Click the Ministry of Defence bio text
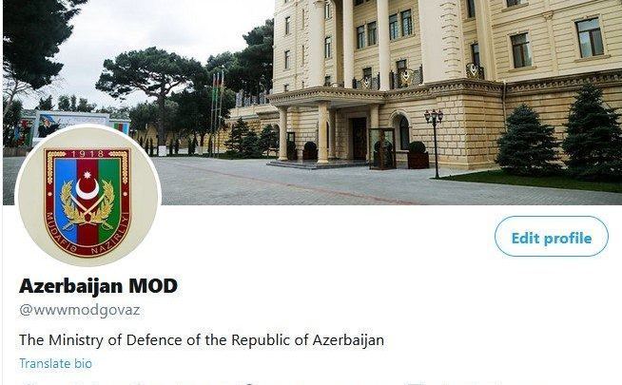 [x=202, y=340]
